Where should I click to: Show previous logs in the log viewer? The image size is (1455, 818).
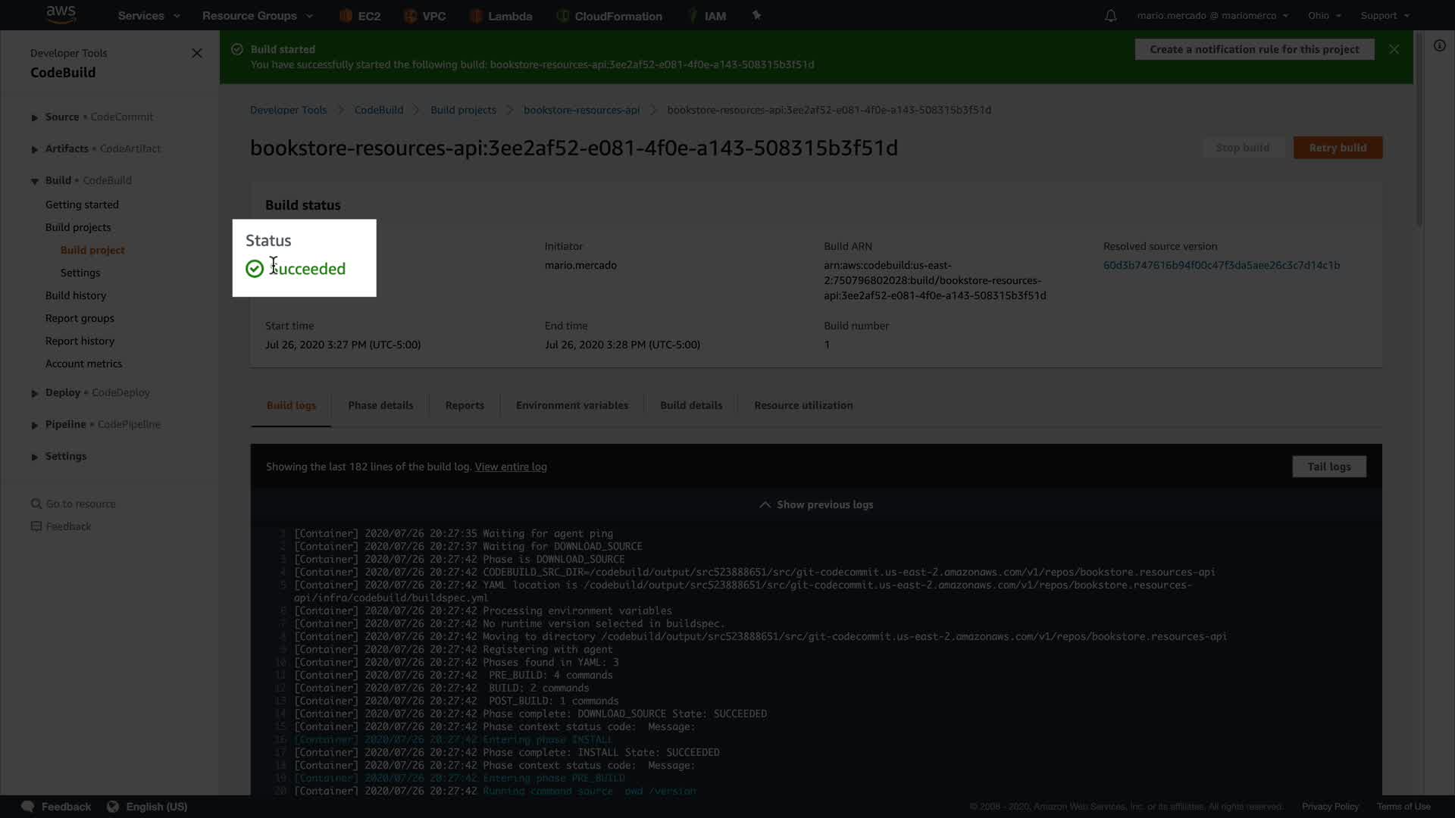click(816, 504)
